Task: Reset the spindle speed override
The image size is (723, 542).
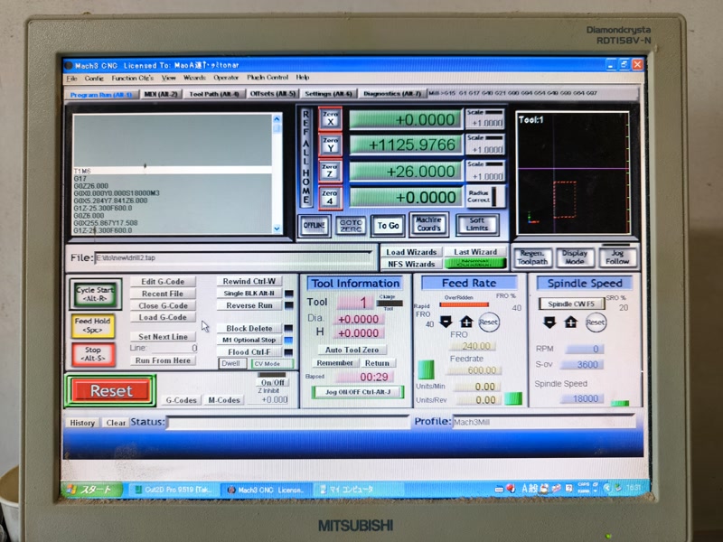Action: tap(596, 322)
